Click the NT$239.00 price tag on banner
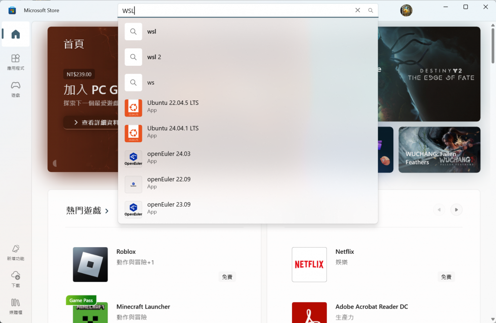Screen dimensions: 496x323 (79, 74)
